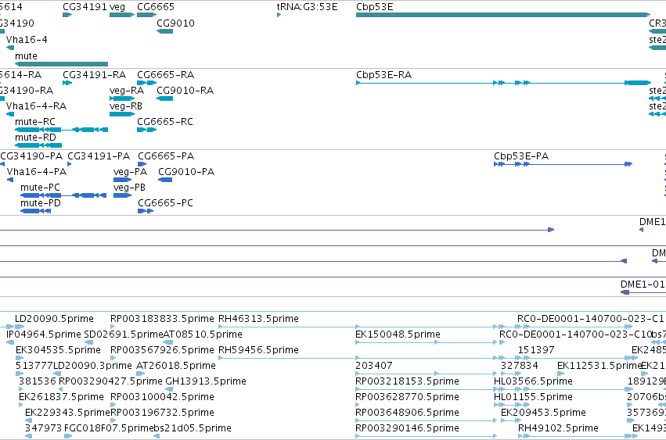The height and width of the screenshot is (440, 666).
Task: Select the RP003290146.5prime EST
Action: coord(426,436)
